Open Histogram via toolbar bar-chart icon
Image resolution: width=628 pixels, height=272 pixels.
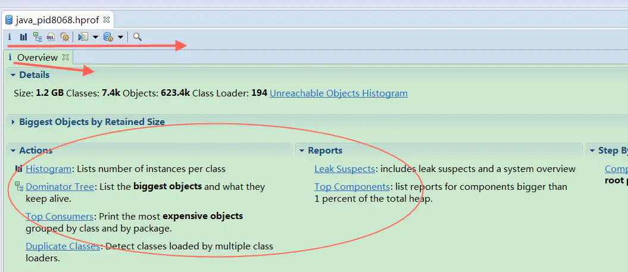click(x=24, y=37)
